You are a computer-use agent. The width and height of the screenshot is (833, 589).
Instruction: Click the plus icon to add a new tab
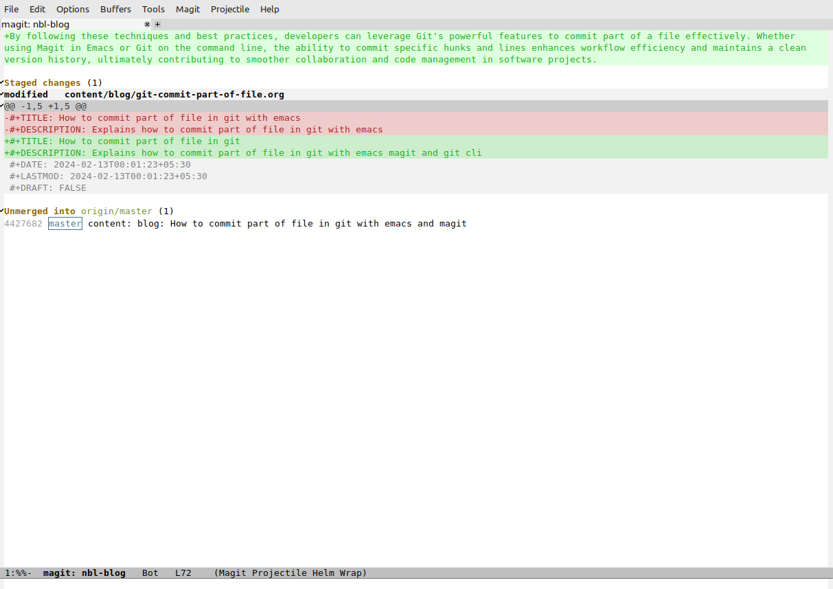tap(157, 25)
